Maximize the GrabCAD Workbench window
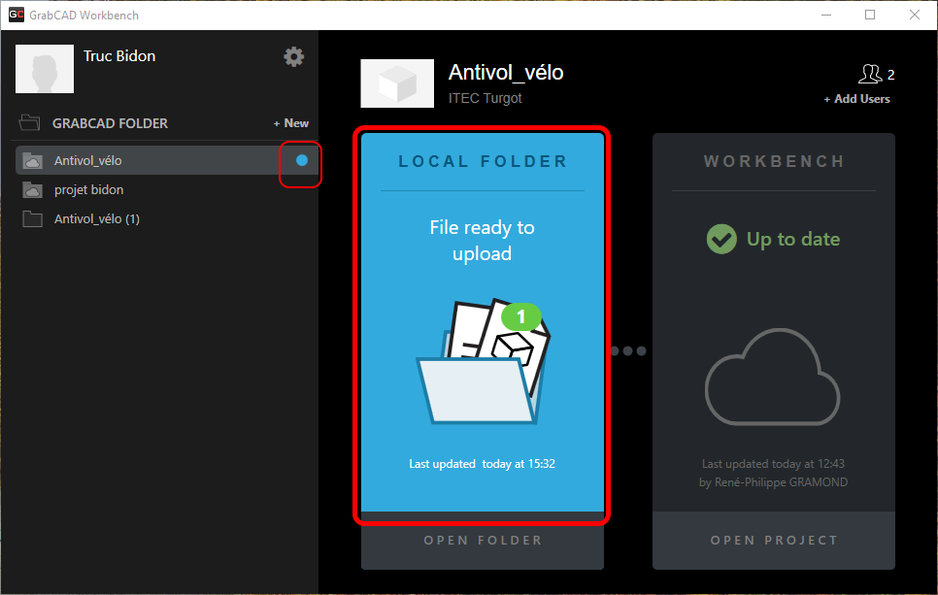Screen dimensions: 938x595 coord(870,15)
